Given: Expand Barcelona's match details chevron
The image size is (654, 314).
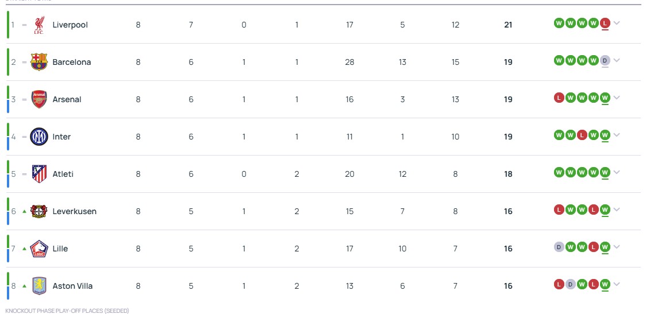Looking at the screenshot, I should point(617,61).
